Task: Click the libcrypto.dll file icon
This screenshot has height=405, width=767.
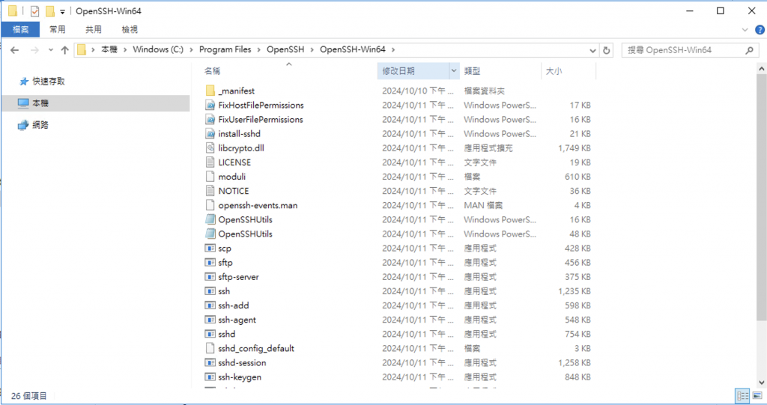Action: pos(210,147)
